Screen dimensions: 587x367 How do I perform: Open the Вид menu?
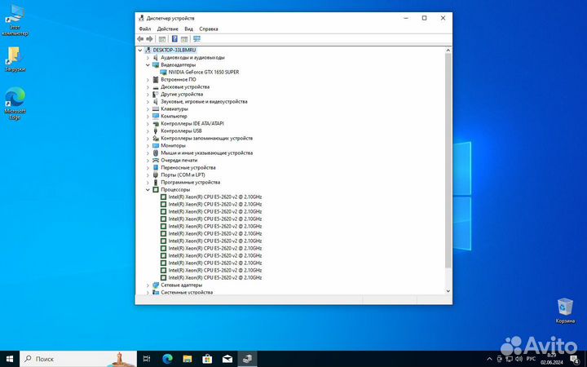coord(188,29)
